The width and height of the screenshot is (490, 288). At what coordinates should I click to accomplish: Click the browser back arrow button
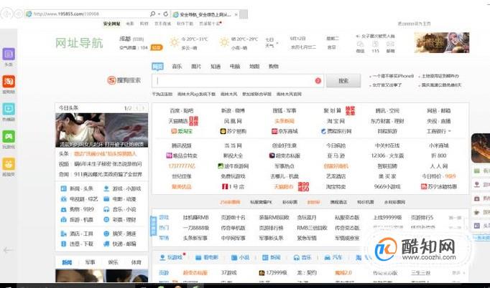(x=7, y=14)
